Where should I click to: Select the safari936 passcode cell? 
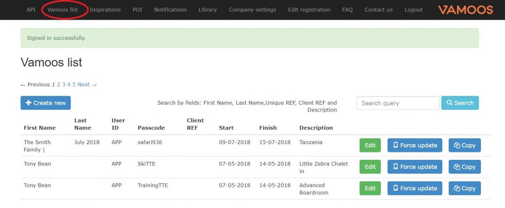150,142
